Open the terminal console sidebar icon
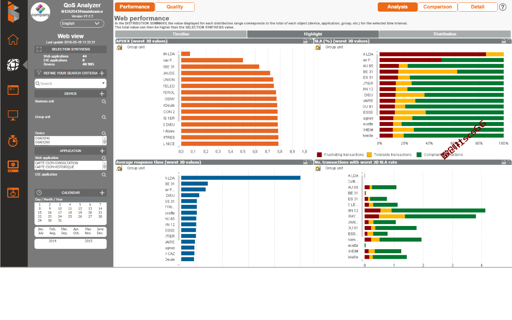The height and width of the screenshot is (320, 512). pos(13,90)
